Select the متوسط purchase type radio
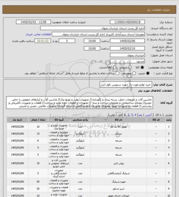This screenshot has height=197, width=179. point(134,73)
